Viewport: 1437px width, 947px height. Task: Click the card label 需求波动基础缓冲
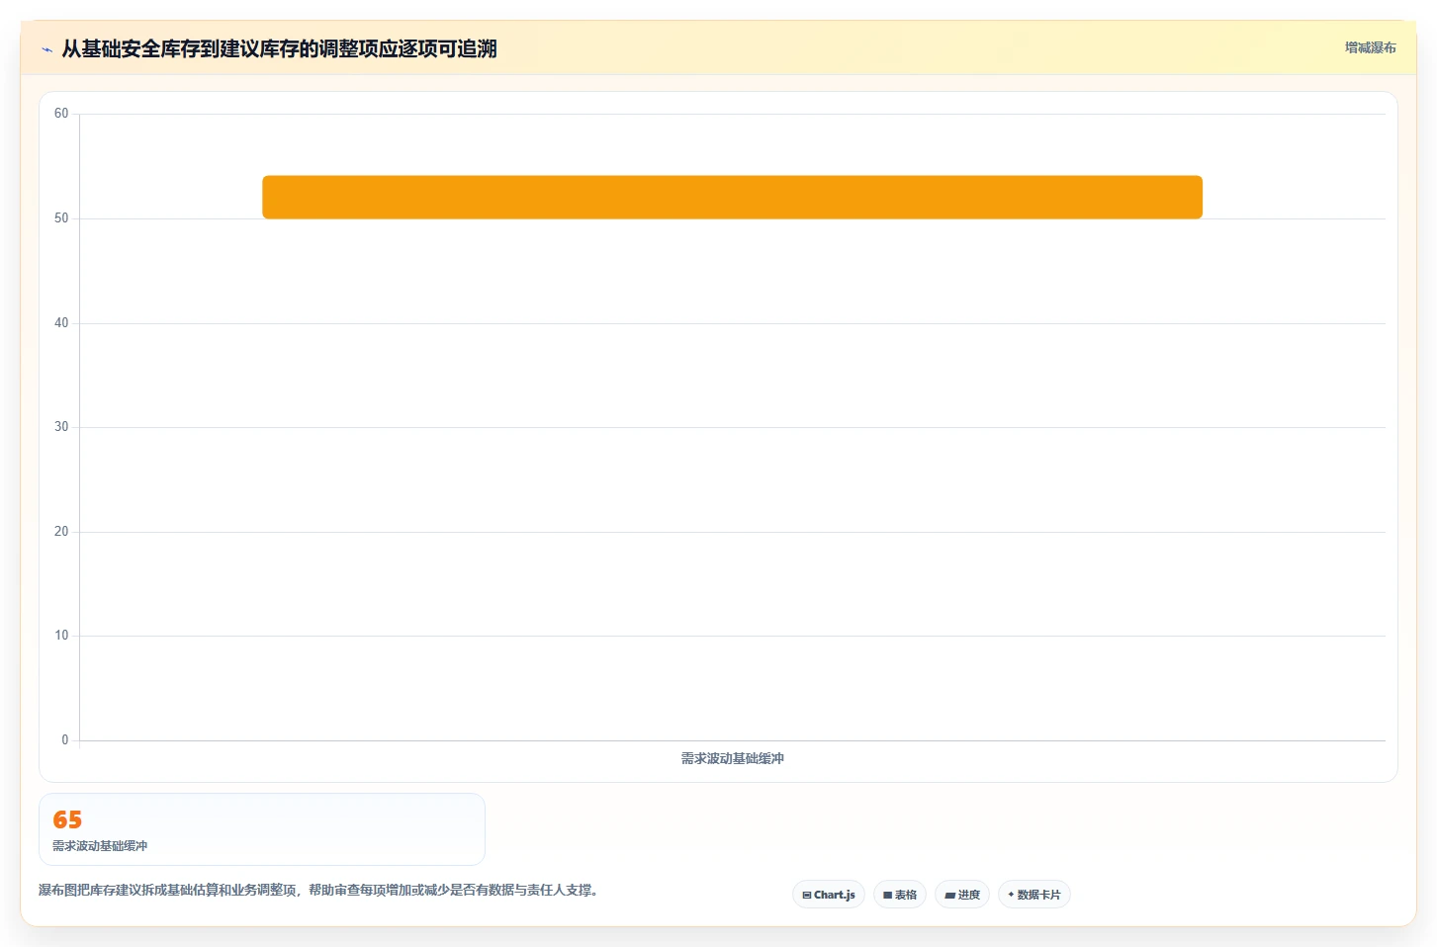(x=100, y=846)
